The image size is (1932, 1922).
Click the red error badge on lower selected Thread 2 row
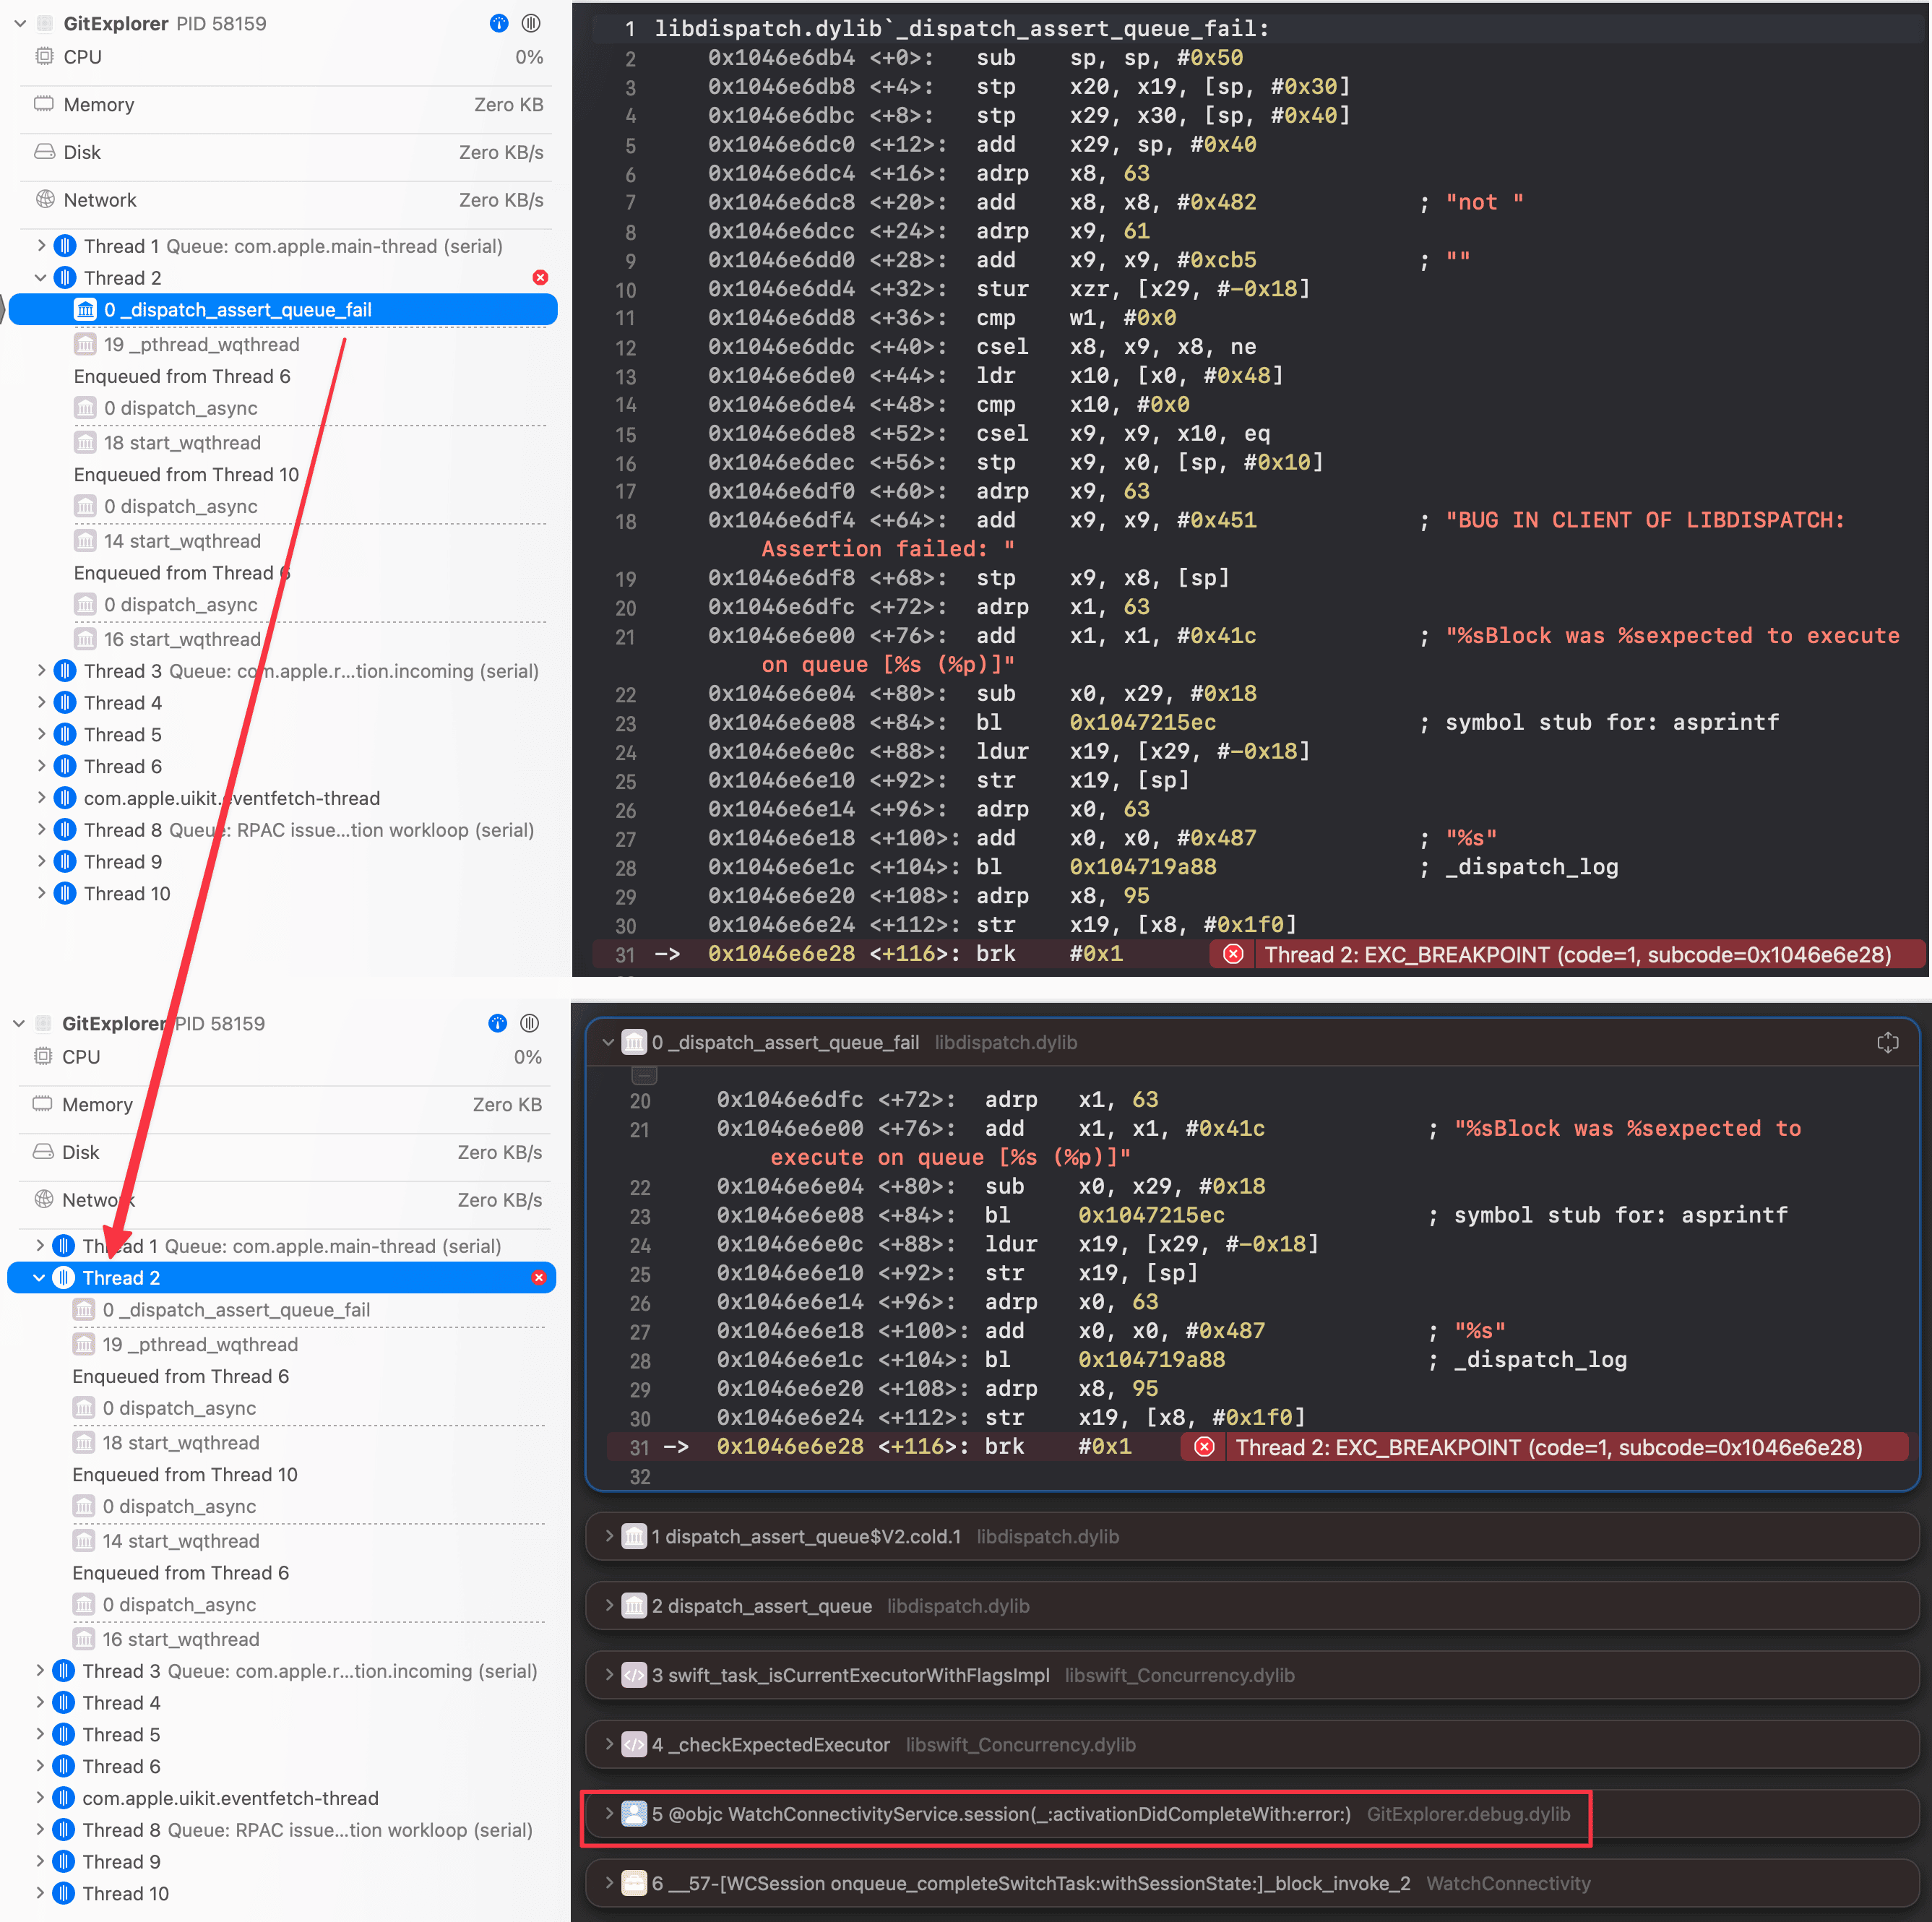point(539,1278)
